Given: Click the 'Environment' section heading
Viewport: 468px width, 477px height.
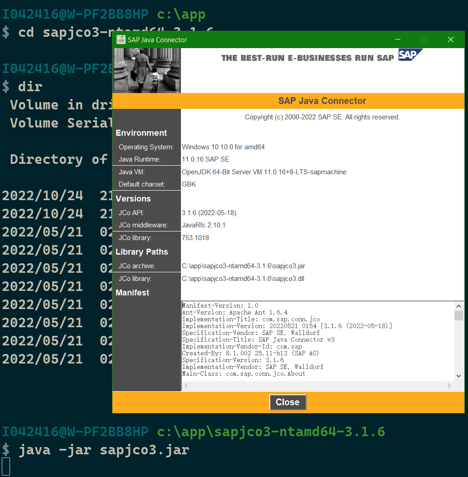Looking at the screenshot, I should point(141,133).
